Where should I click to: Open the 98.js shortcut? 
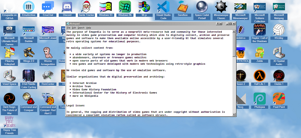tap(144, 9)
